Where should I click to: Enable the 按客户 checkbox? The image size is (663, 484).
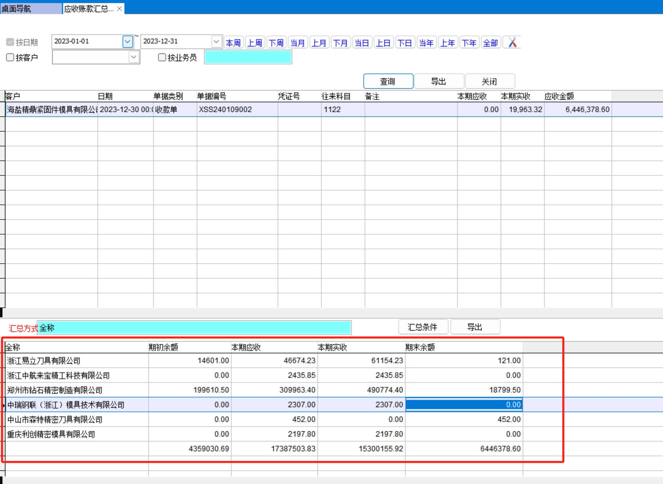pyautogui.click(x=10, y=58)
